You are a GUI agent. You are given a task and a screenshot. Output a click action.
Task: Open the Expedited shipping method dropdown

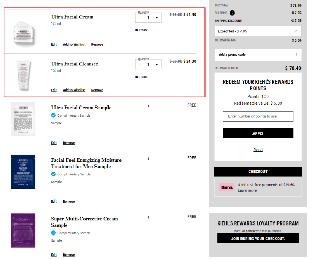tap(258, 31)
